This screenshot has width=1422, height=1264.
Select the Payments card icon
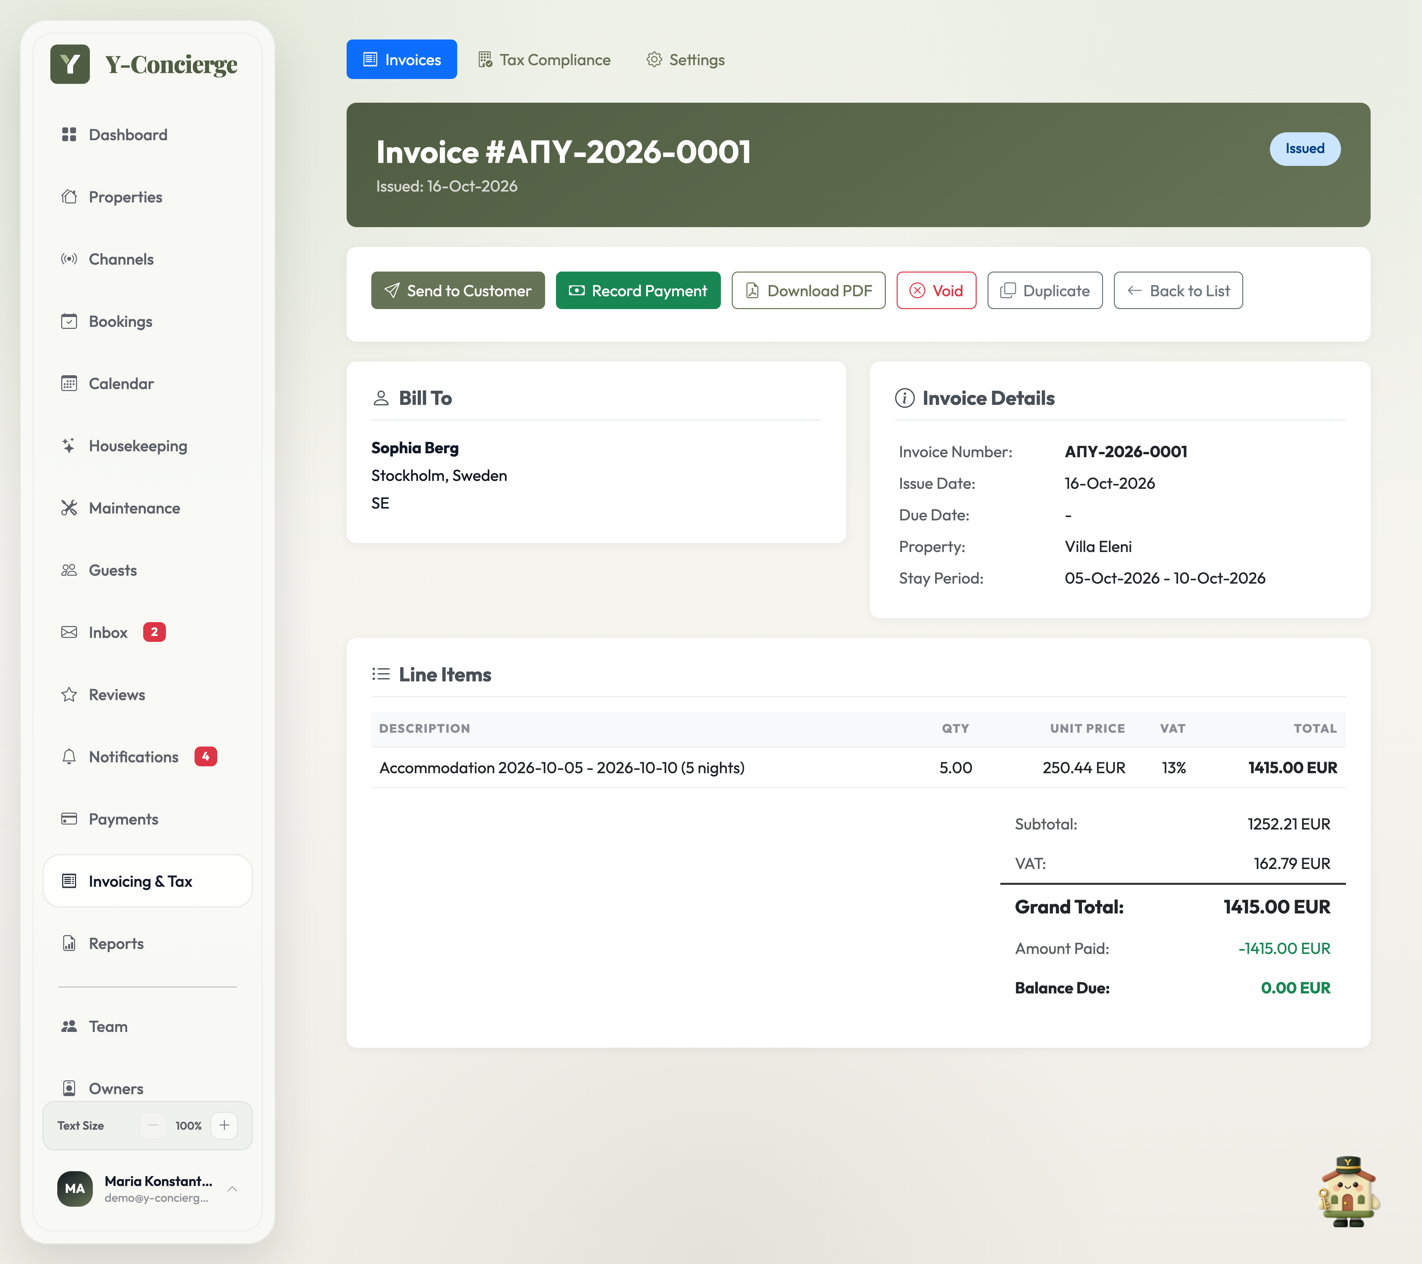point(69,819)
